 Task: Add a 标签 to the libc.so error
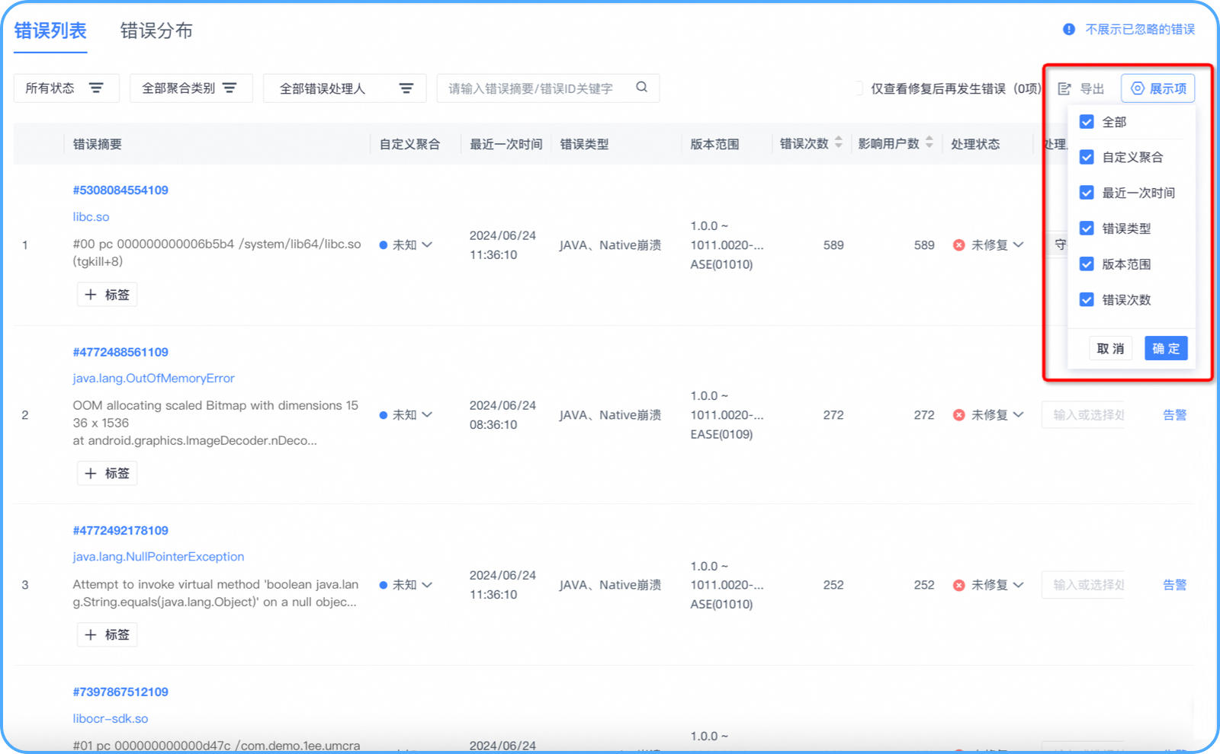point(107,295)
